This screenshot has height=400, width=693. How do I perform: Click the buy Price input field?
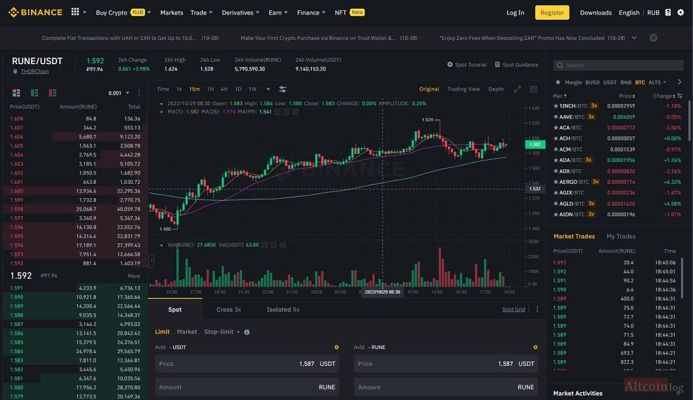[x=247, y=364]
